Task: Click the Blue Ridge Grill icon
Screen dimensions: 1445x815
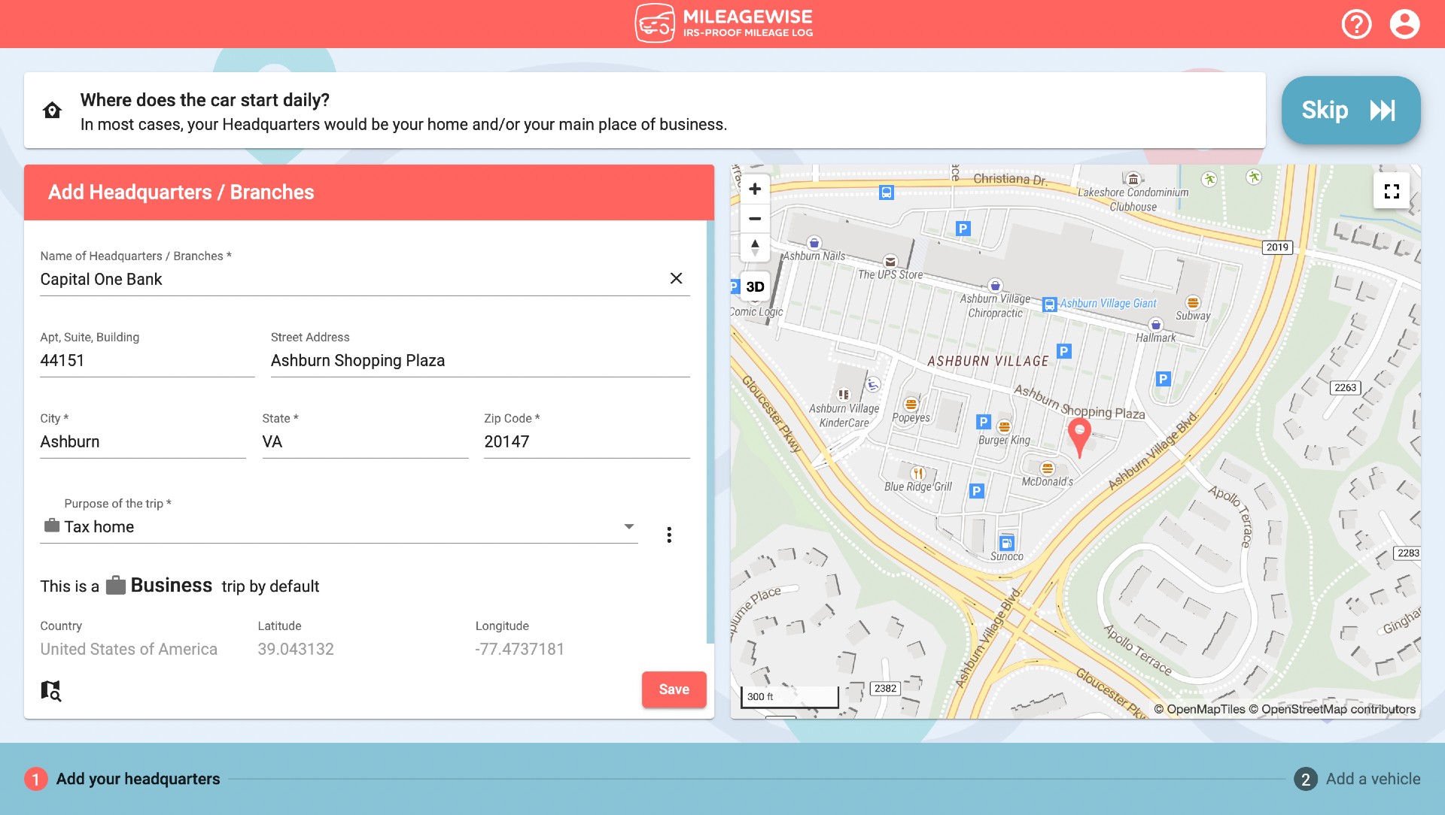Action: (x=918, y=473)
